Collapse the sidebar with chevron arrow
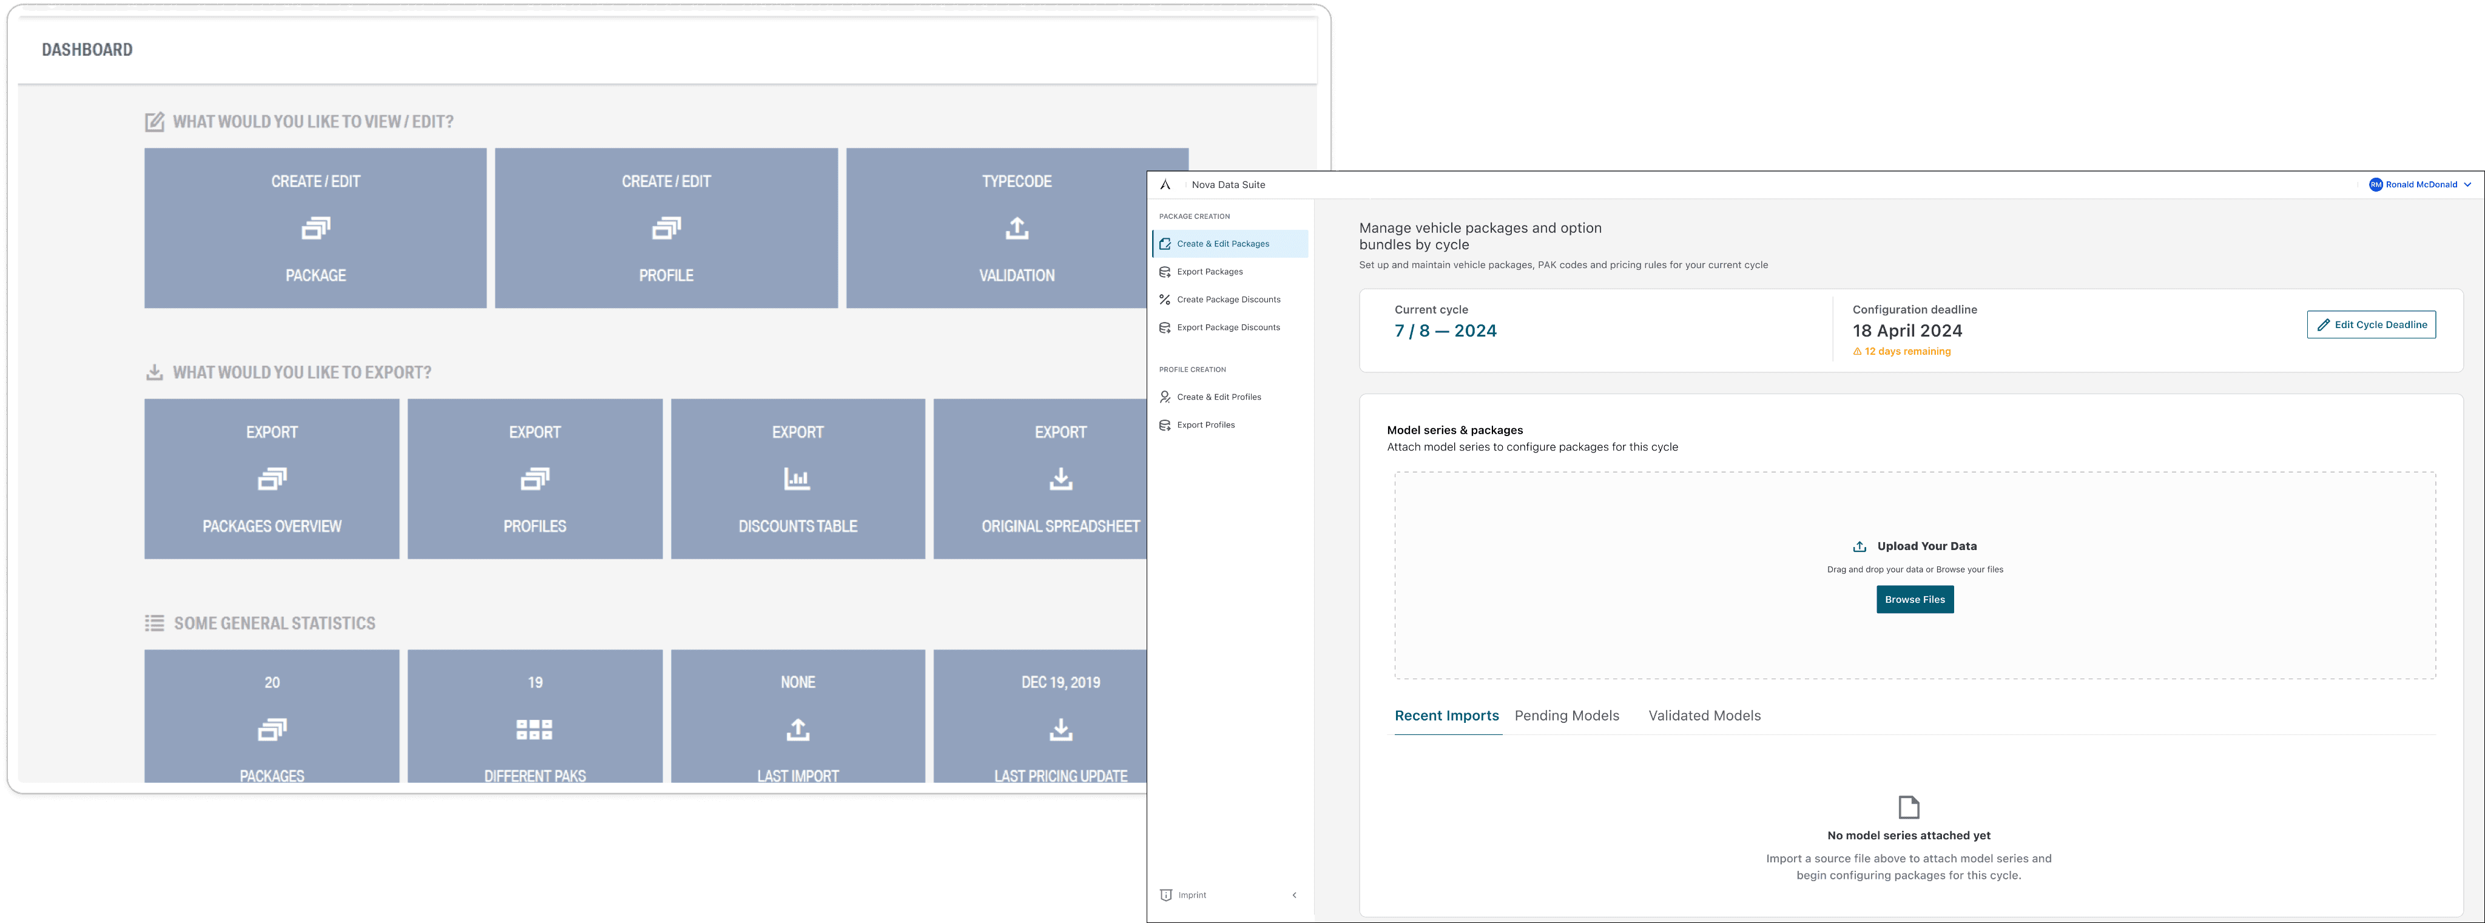 1295,895
